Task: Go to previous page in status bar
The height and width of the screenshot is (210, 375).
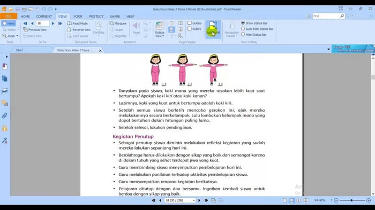Action: [x=160, y=200]
